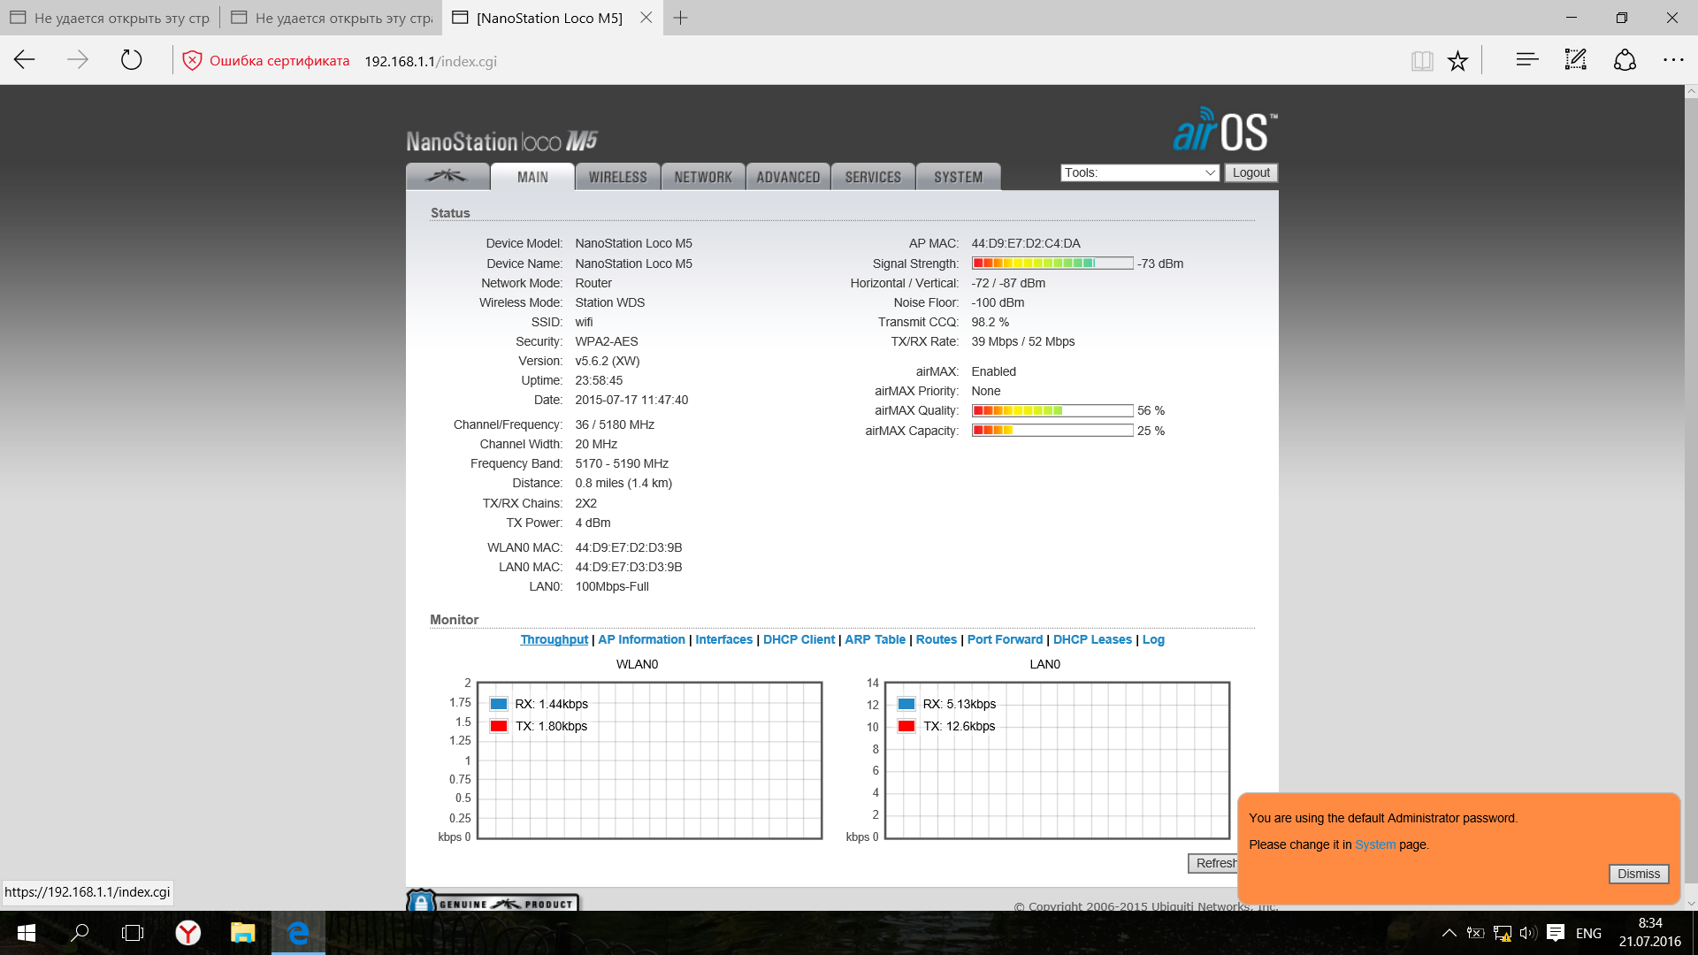
Task: Switch to the NETWORK tab
Action: (x=703, y=177)
